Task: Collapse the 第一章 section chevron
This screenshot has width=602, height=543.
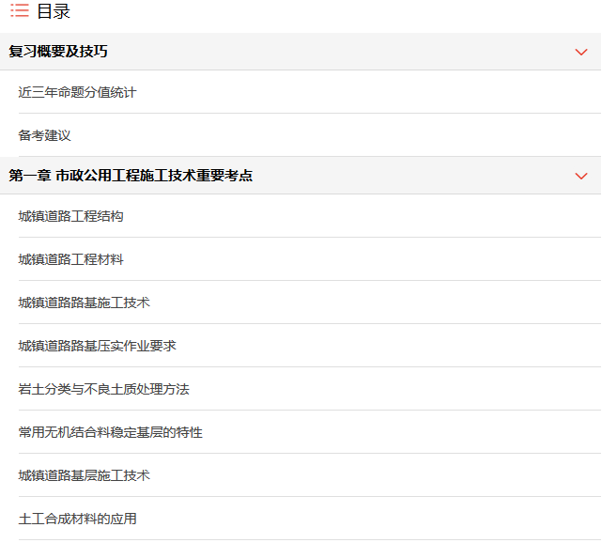Action: pos(581,176)
